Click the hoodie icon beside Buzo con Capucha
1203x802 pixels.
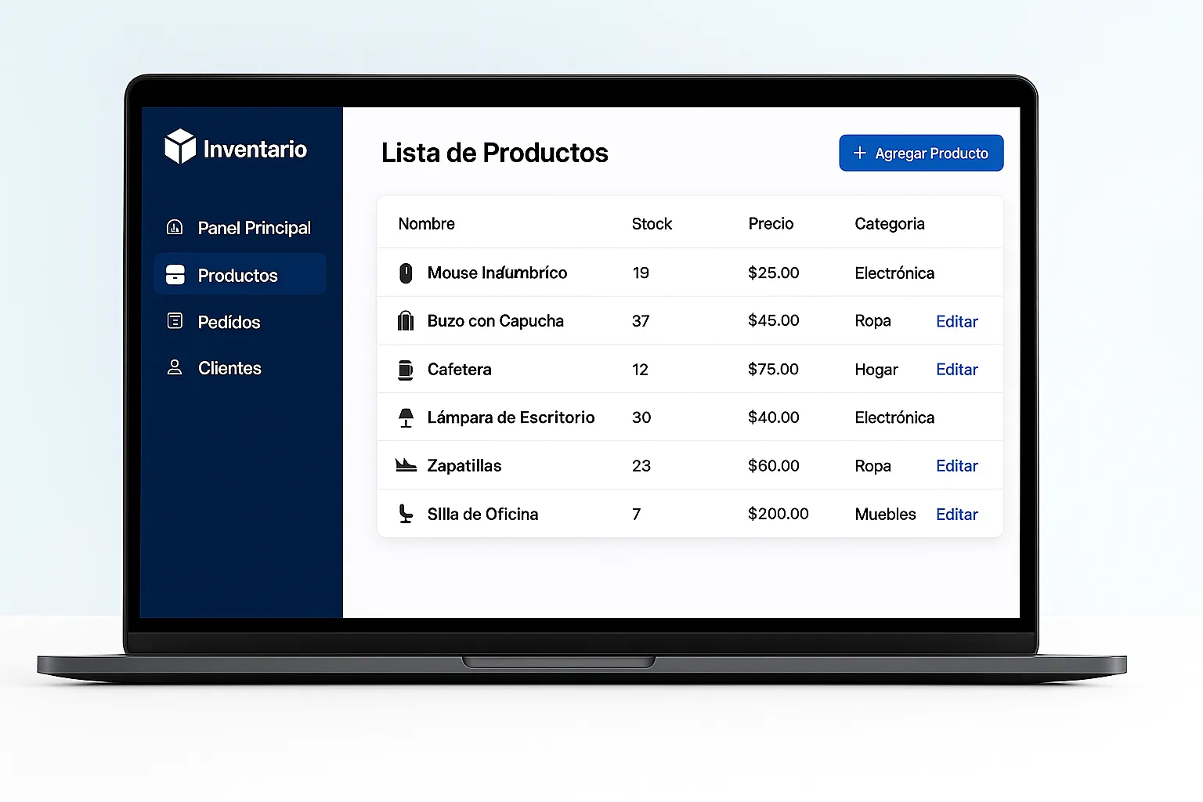pyautogui.click(x=406, y=321)
